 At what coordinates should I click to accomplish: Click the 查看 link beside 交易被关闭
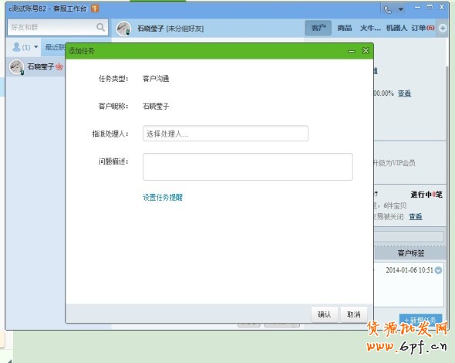pos(416,216)
